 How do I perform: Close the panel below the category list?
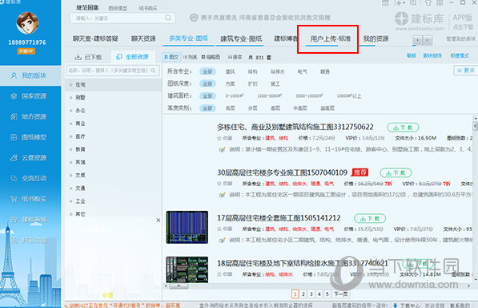(x=158, y=220)
